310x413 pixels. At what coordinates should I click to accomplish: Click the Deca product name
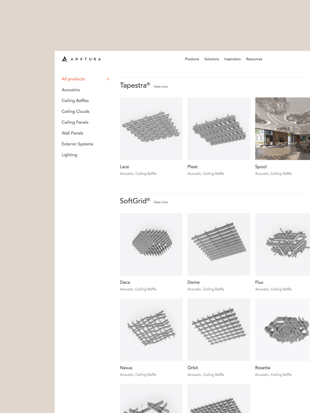point(125,282)
